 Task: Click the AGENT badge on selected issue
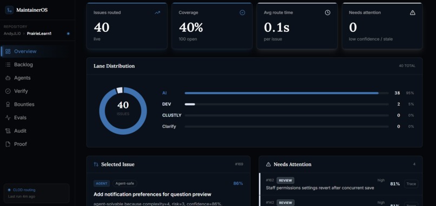tap(102, 183)
